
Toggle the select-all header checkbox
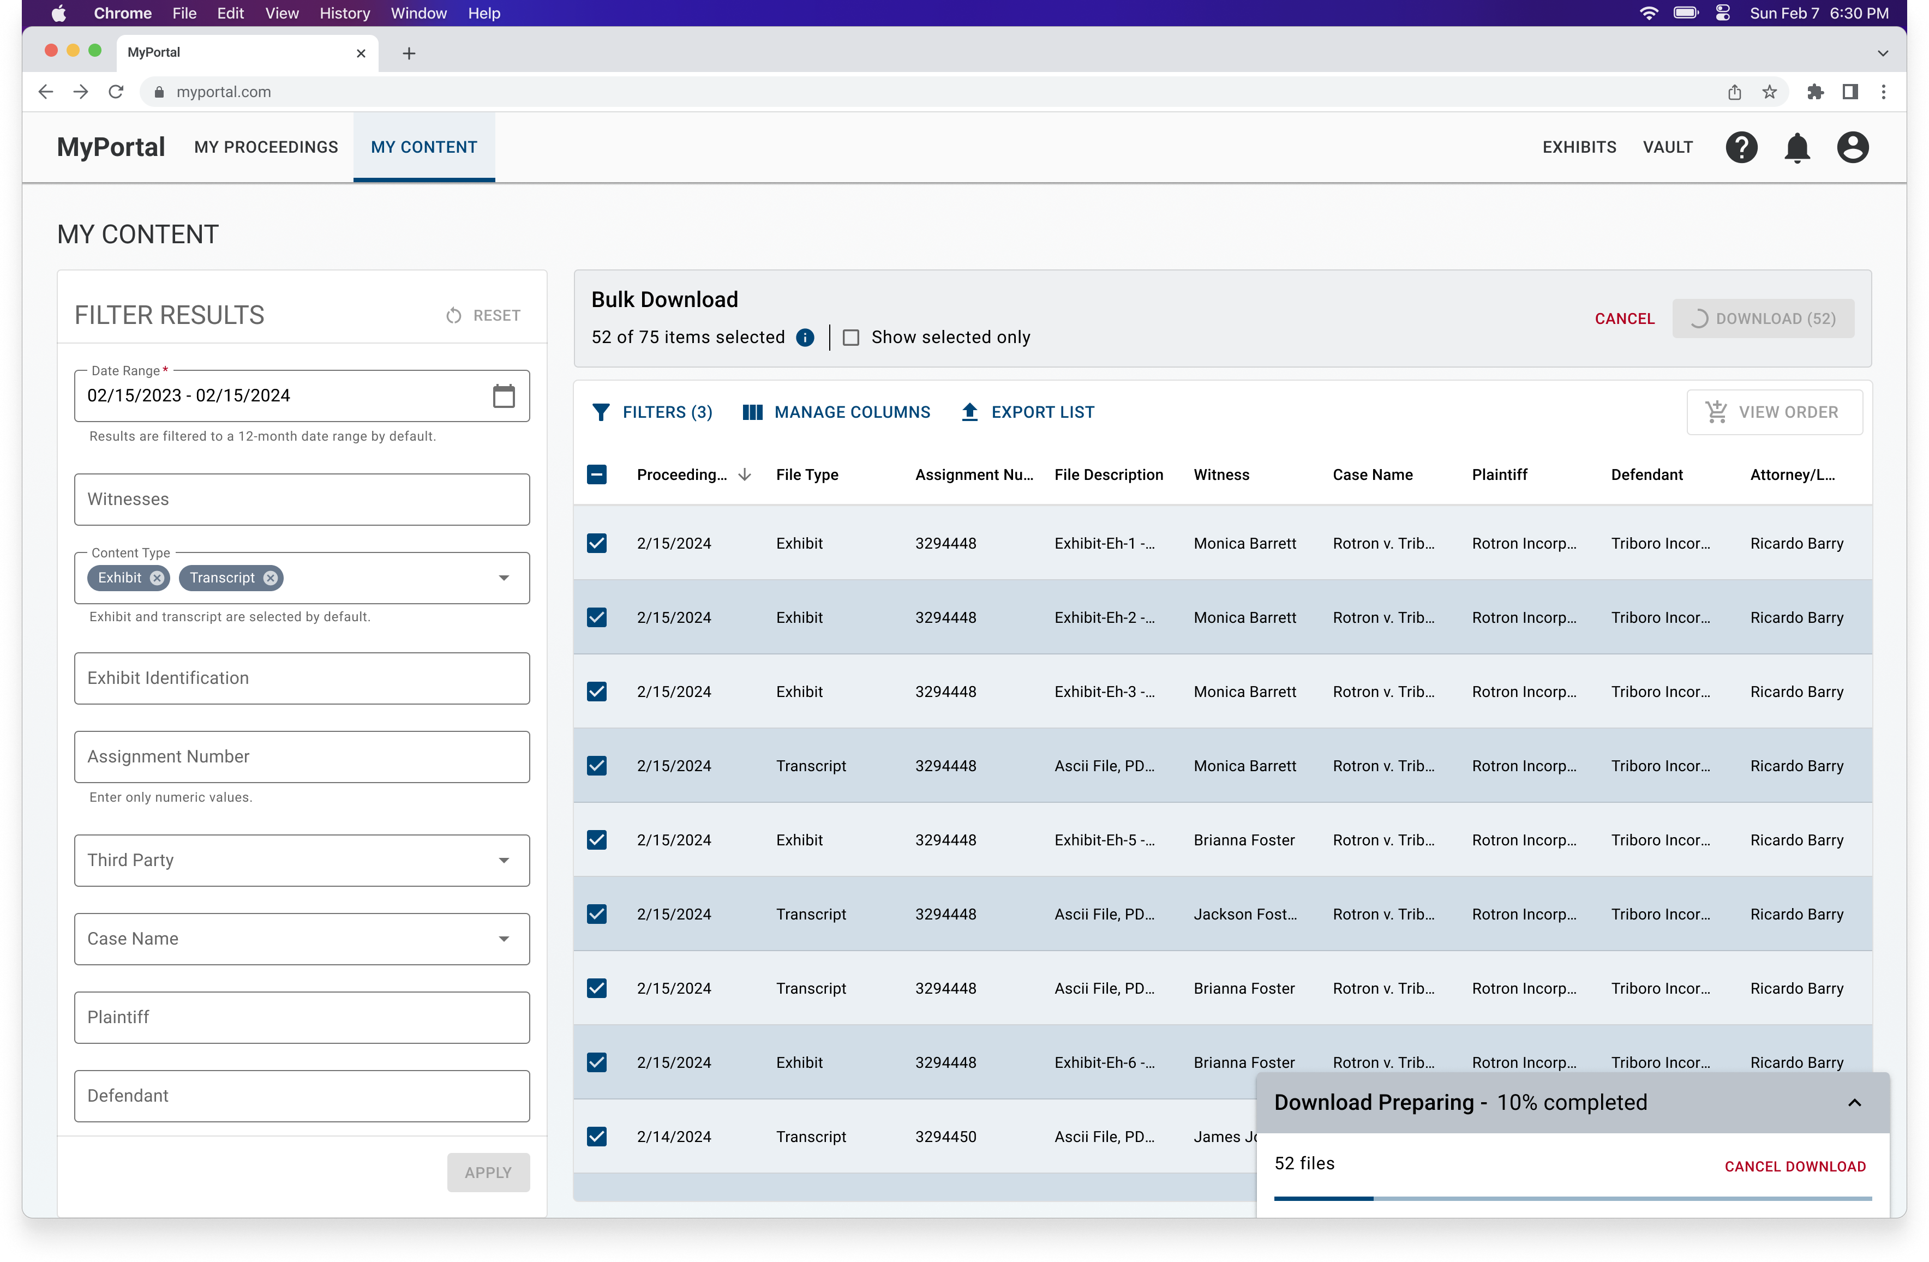click(596, 474)
